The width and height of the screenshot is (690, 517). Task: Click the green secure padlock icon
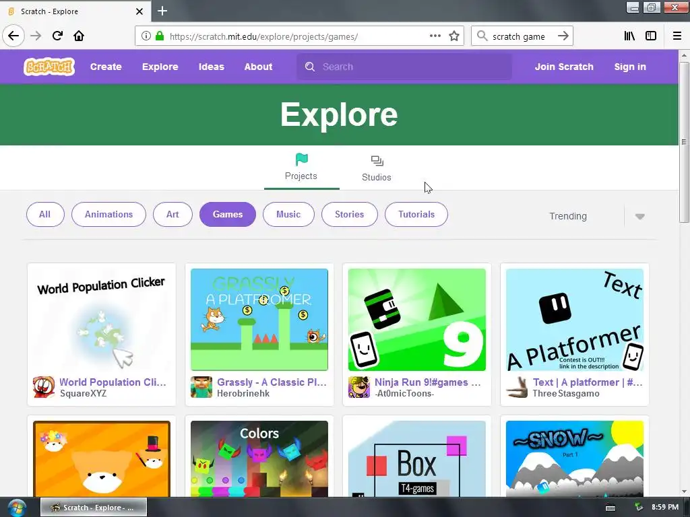point(159,36)
